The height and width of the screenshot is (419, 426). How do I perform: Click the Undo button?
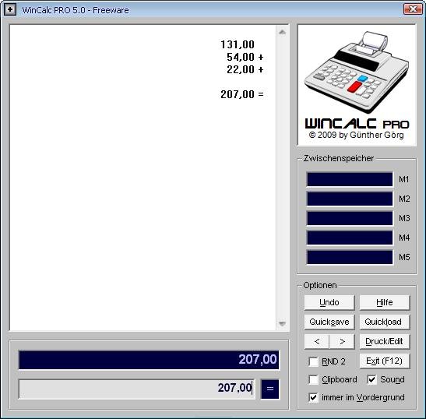(329, 302)
